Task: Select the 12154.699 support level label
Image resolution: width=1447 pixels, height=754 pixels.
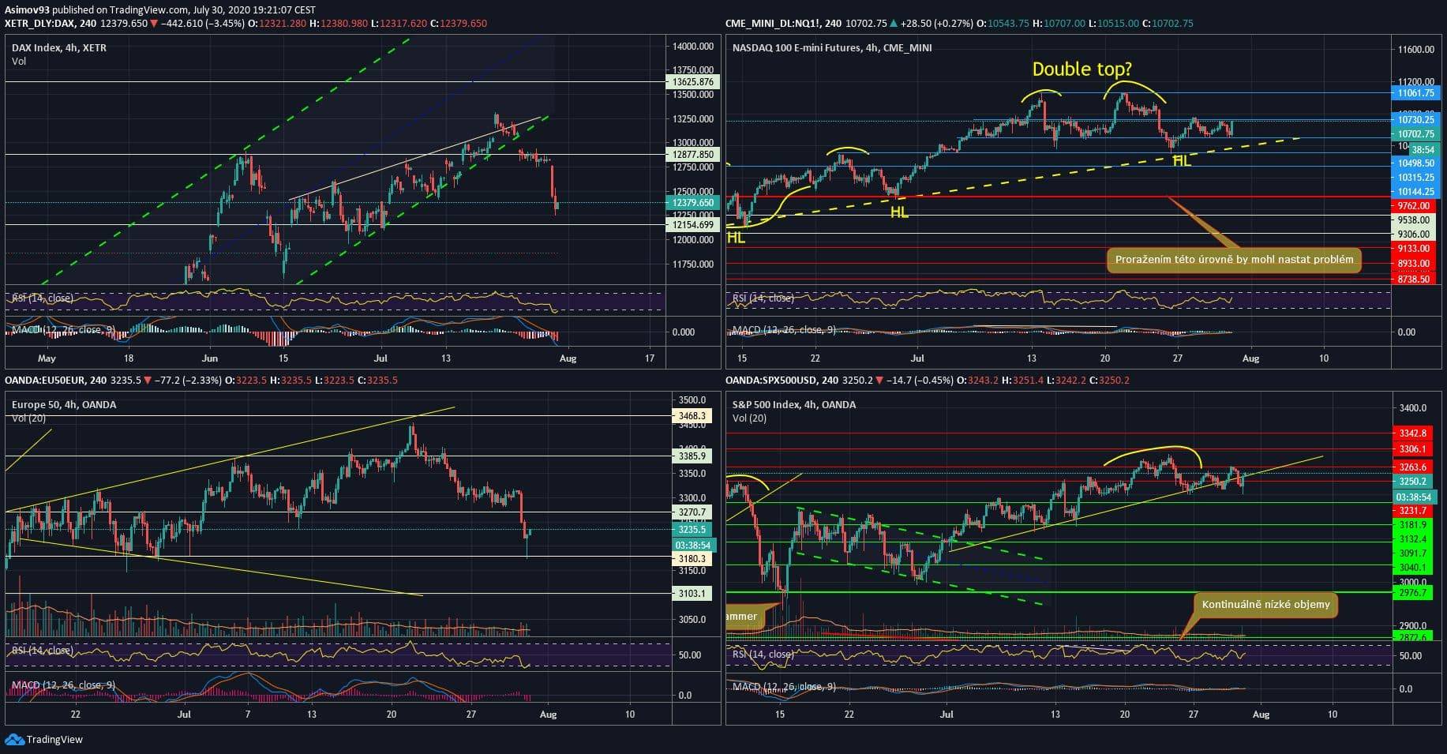Action: (692, 225)
